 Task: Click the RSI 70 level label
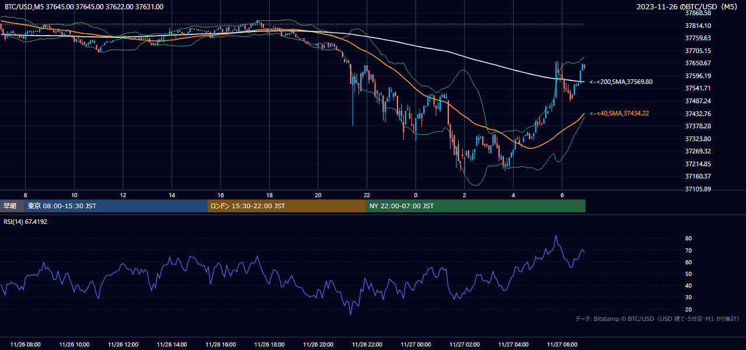point(689,250)
